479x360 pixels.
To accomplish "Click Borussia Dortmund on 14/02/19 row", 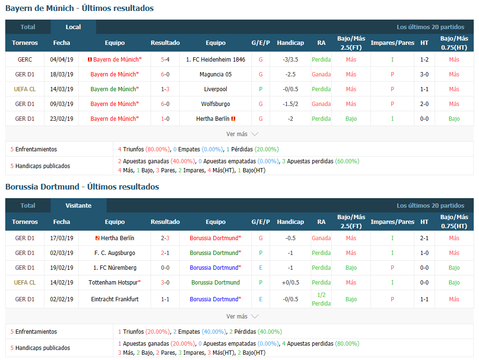I will coord(216,283).
